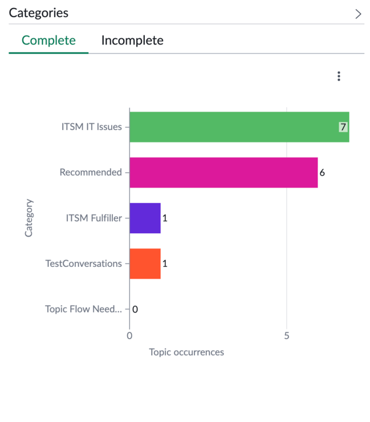Click the Categories heading
370x422 pixels.
coord(38,13)
